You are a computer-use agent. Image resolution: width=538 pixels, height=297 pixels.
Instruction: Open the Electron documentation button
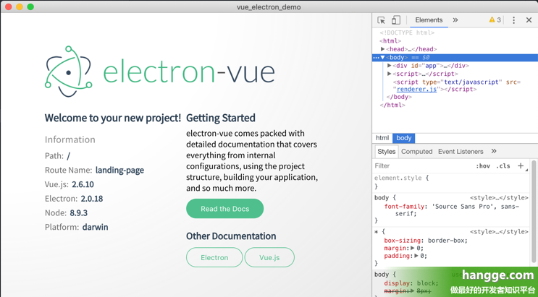point(214,257)
